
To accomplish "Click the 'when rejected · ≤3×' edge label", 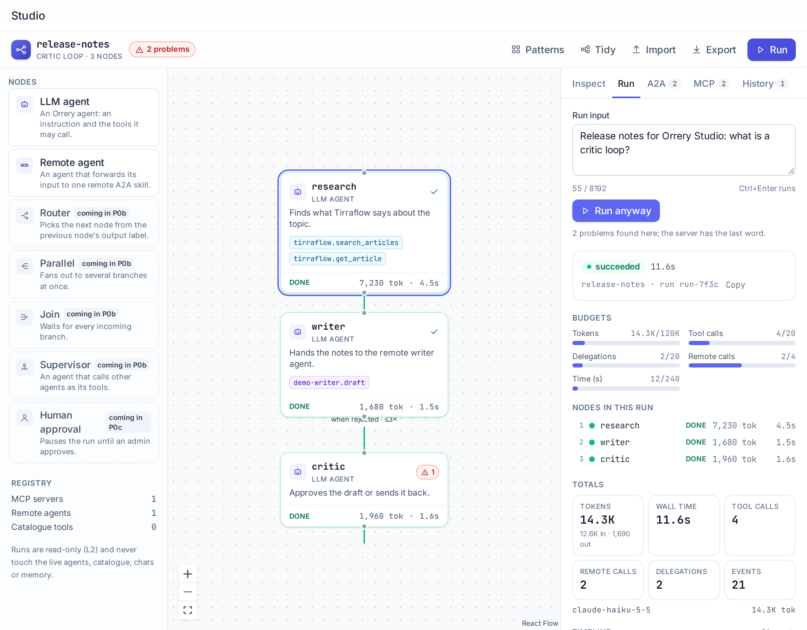I will [x=364, y=420].
